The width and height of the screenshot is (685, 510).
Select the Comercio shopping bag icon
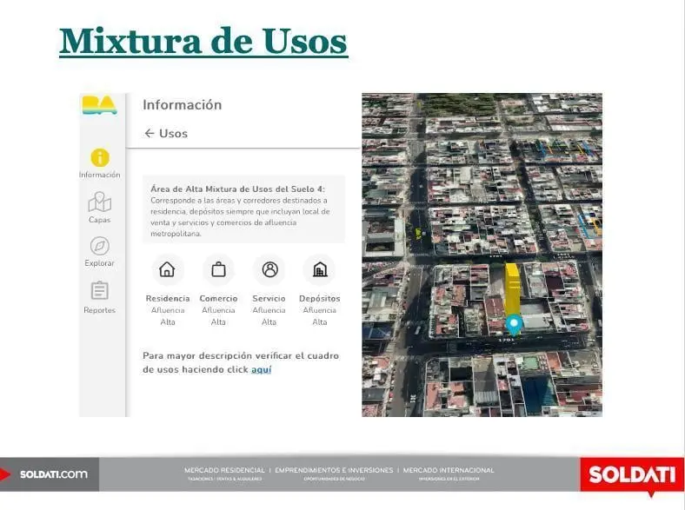pyautogui.click(x=218, y=270)
